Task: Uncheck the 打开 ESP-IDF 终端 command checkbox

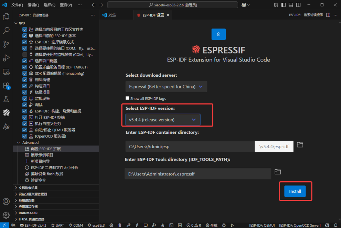Action: 25,117
